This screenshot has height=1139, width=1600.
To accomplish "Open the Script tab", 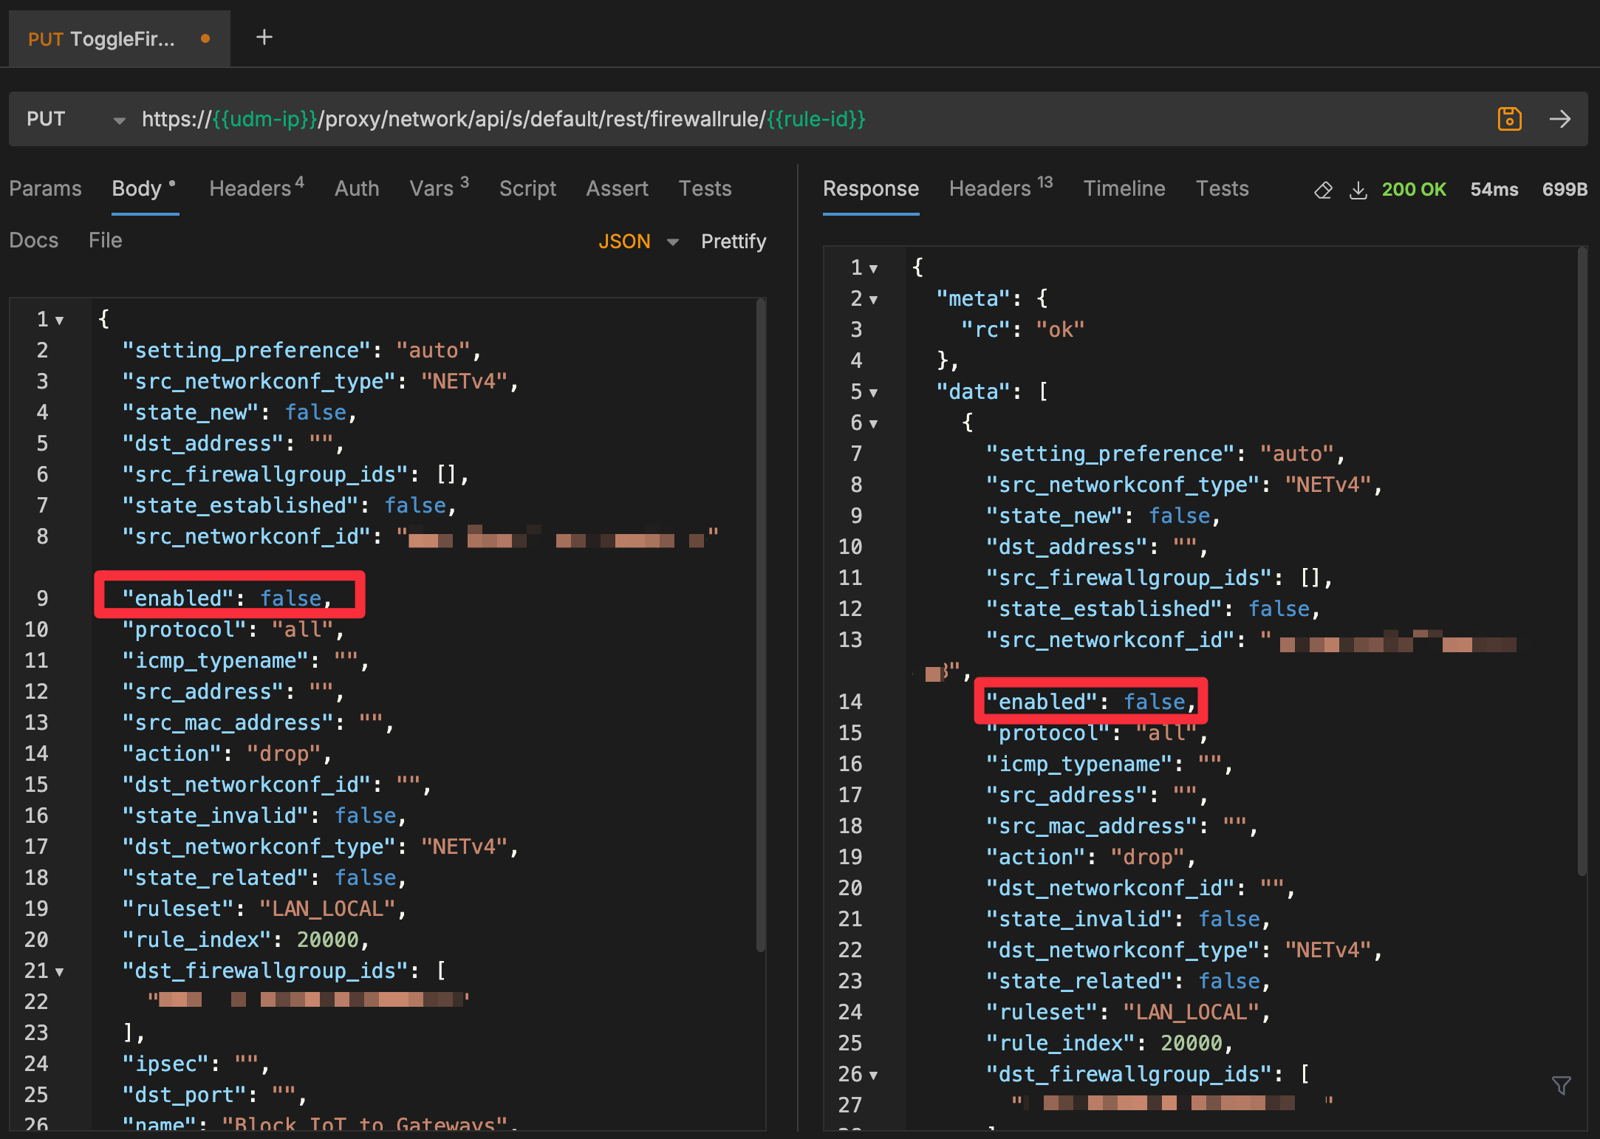I will coord(527,188).
